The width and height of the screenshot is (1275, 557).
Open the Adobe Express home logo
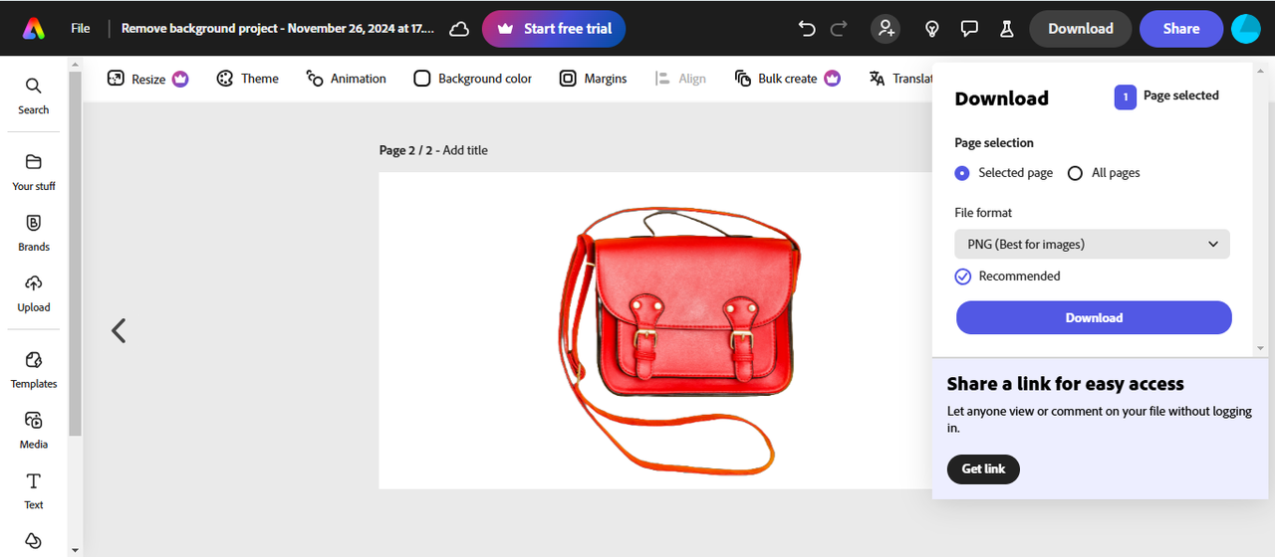34,29
